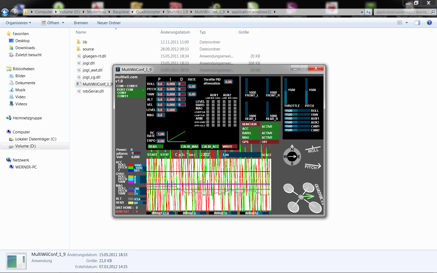Click the START graph button
437x273 pixels.
pos(152,155)
